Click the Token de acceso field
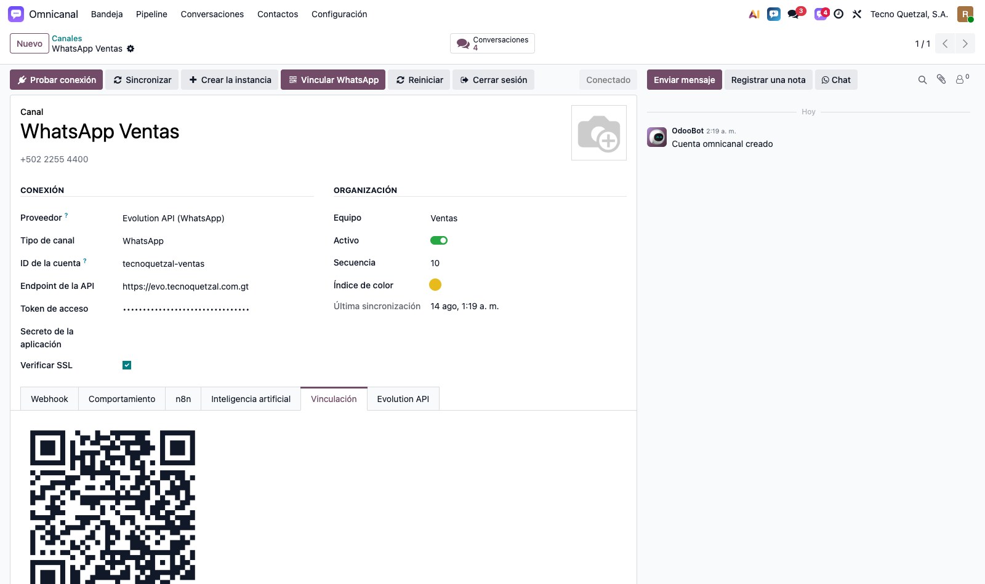This screenshot has width=985, height=584. [x=218, y=309]
